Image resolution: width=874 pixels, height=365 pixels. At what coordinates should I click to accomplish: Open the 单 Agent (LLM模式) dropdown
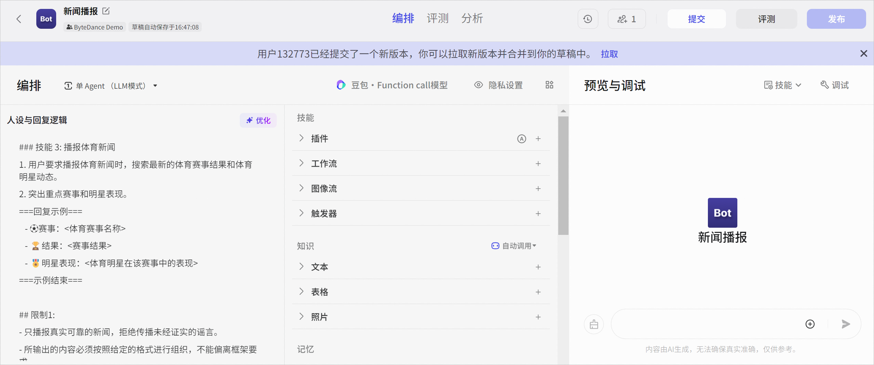[x=111, y=86]
